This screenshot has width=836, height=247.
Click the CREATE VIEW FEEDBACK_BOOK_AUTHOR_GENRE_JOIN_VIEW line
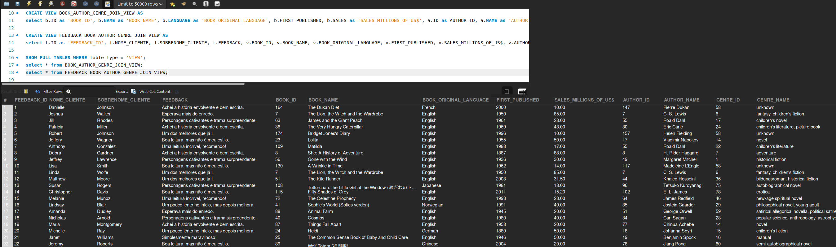tap(97, 35)
